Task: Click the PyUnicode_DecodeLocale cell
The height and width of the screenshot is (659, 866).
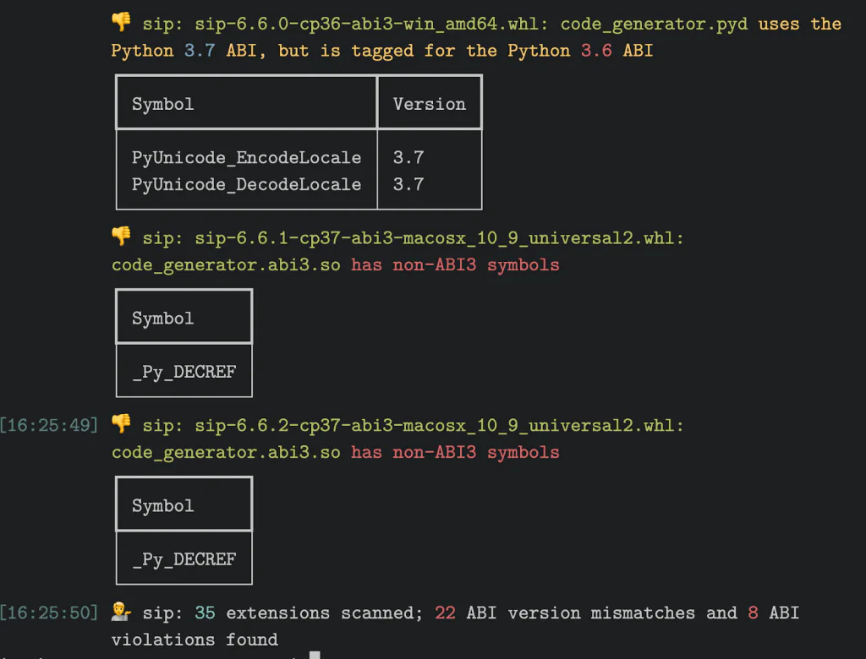Action: 246,184
